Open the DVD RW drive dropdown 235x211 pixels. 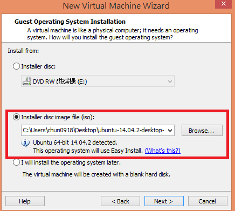coord(98,81)
